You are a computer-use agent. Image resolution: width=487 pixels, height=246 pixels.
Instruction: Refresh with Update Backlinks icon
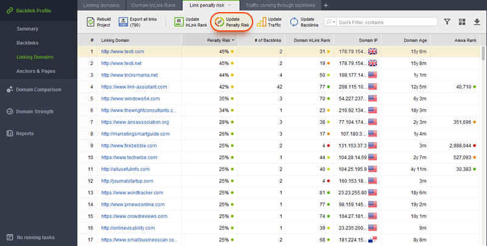pyautogui.click(x=294, y=22)
